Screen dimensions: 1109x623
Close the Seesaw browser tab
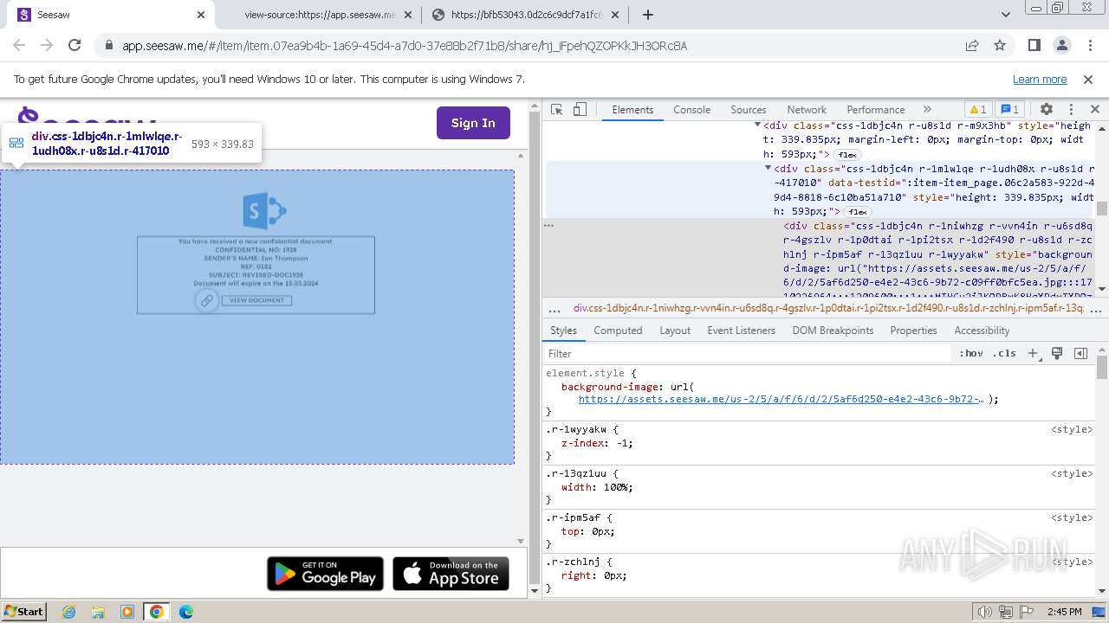click(x=201, y=15)
